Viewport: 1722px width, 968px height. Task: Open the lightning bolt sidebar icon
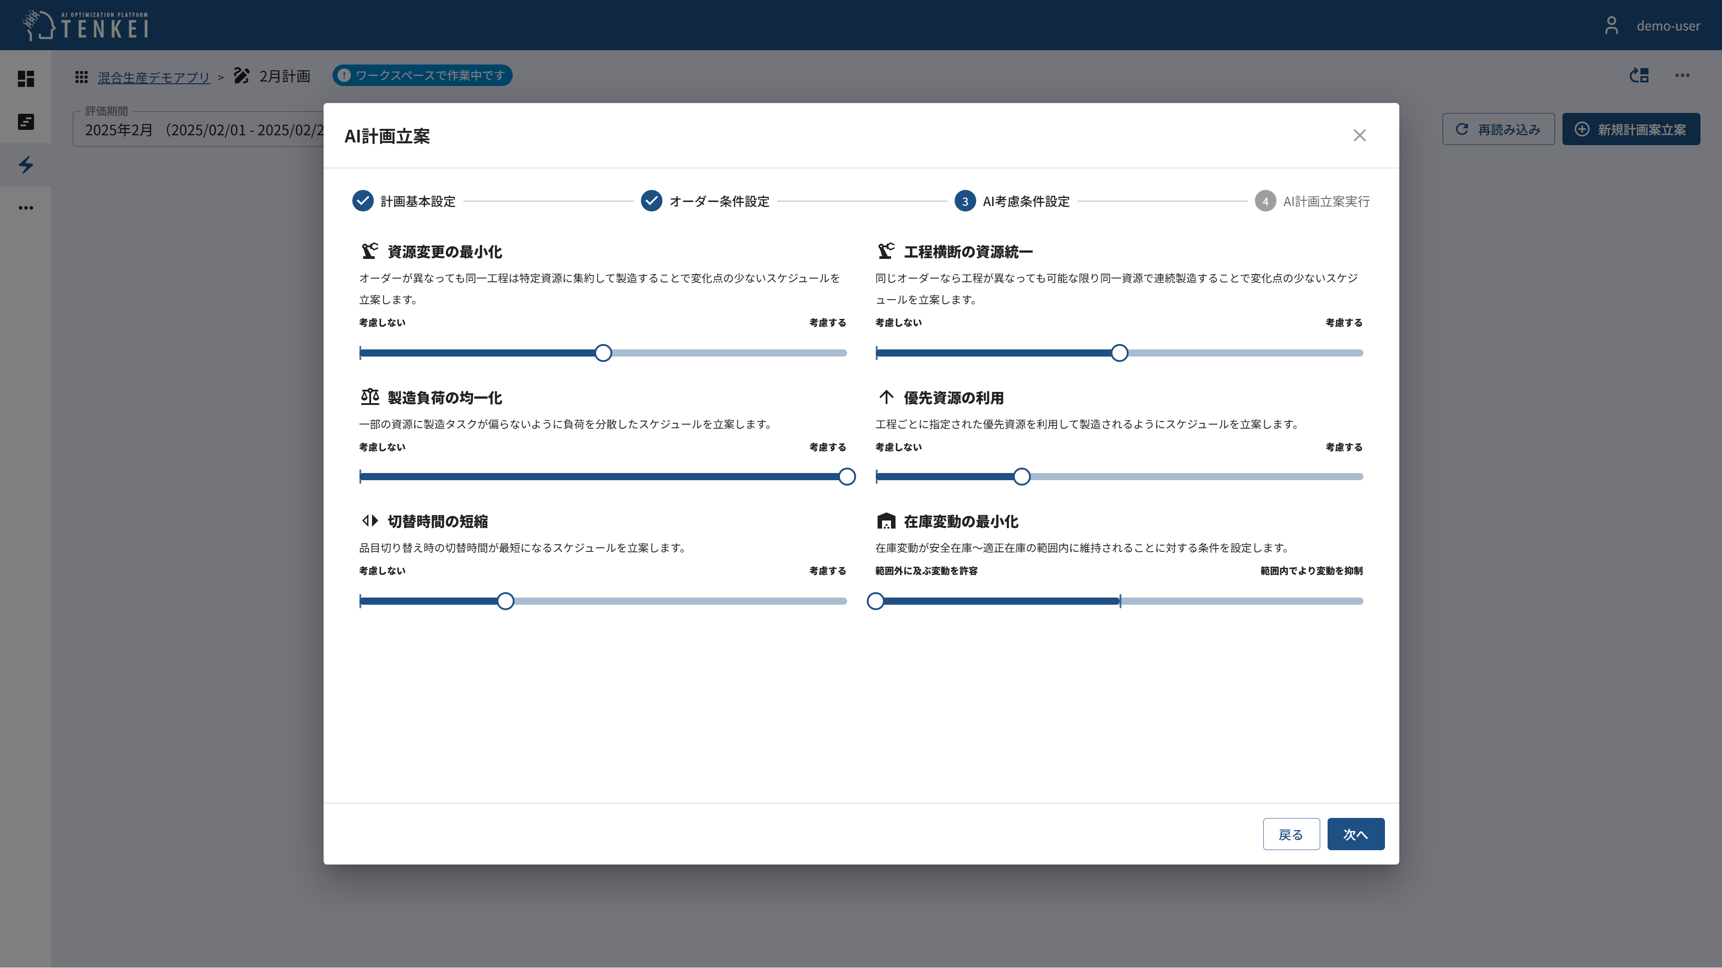coord(26,164)
